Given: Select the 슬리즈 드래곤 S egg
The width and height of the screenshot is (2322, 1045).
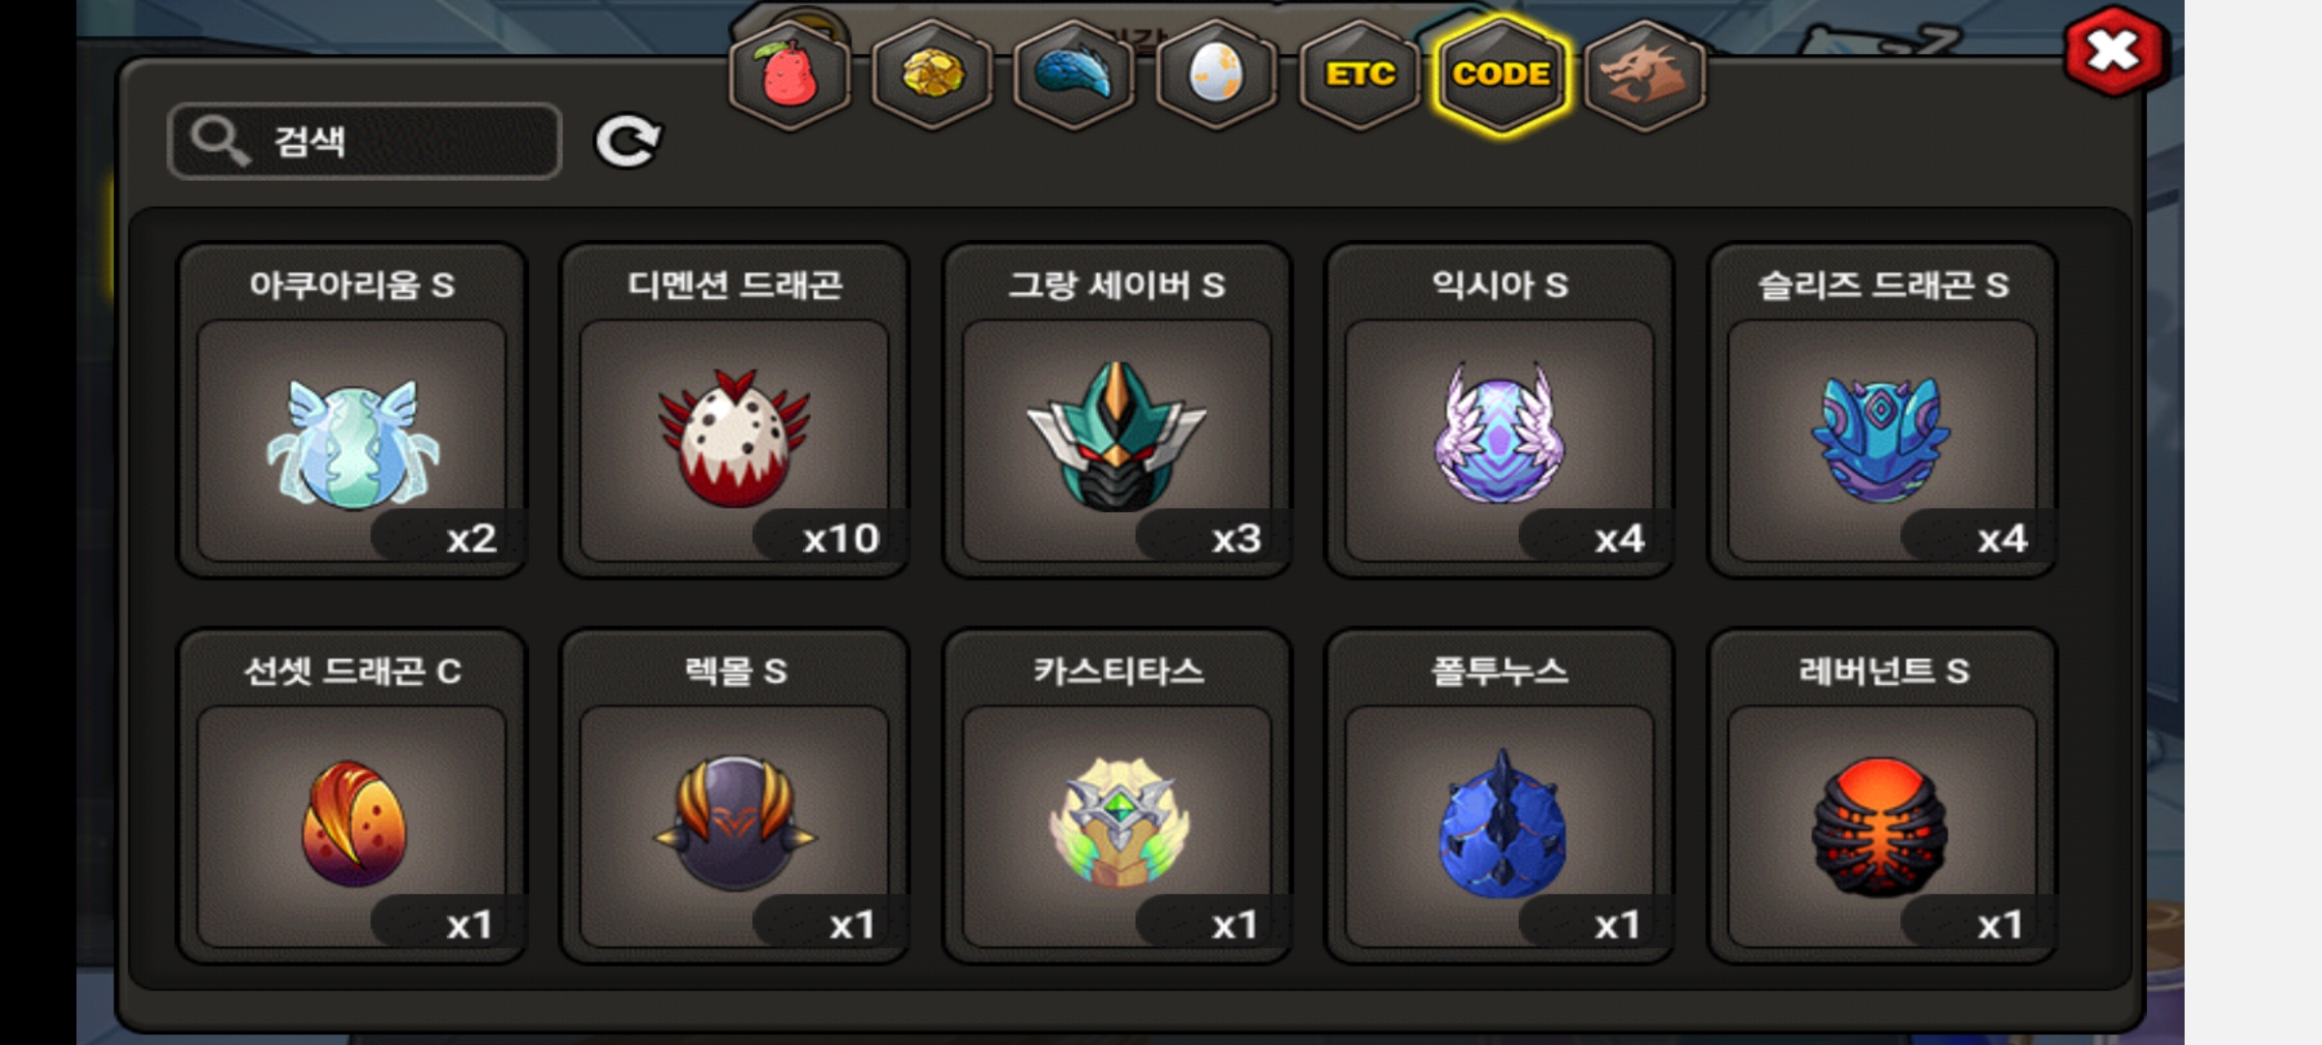Looking at the screenshot, I should coord(1882,410).
